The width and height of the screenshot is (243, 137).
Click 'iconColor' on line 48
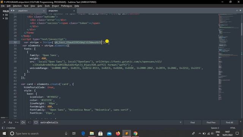tap(36, 97)
